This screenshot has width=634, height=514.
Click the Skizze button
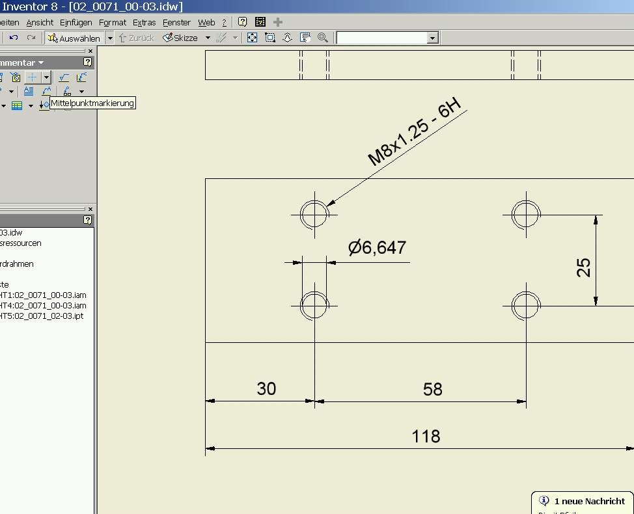pyautogui.click(x=180, y=38)
